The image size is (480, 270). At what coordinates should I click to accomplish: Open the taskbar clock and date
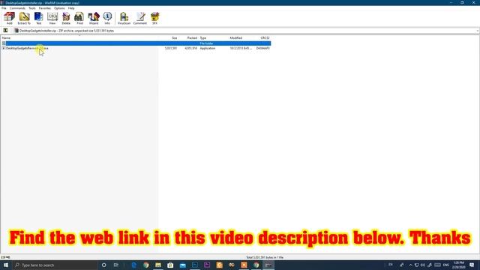(458, 265)
